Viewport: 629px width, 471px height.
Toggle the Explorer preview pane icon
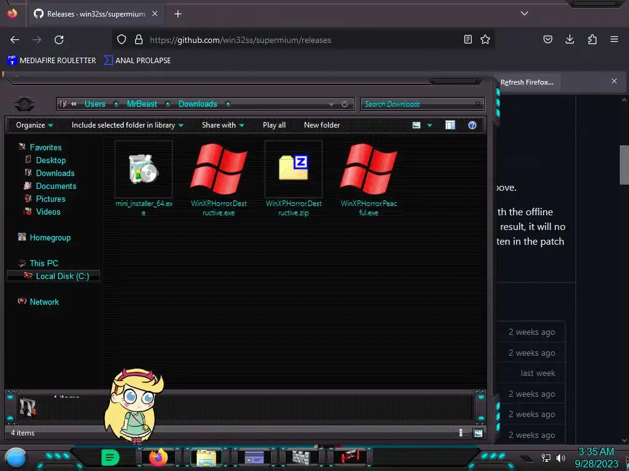click(450, 125)
